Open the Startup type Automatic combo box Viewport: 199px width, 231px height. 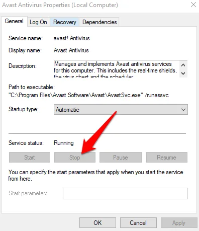121,110
